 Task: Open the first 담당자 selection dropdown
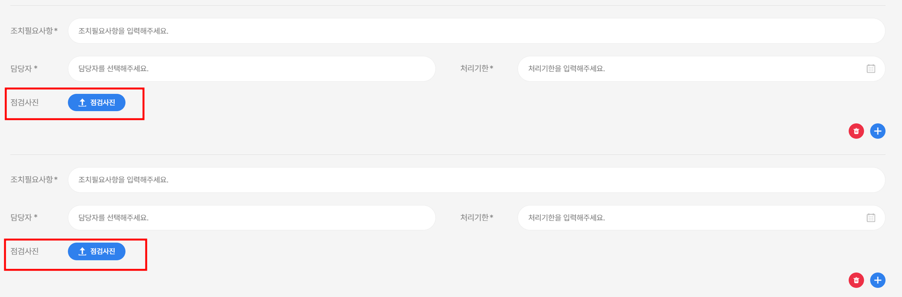point(252,69)
